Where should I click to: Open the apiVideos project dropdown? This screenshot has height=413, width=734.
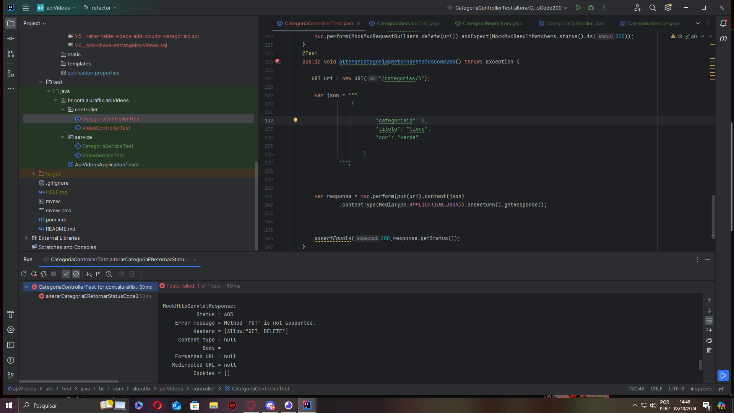57,8
